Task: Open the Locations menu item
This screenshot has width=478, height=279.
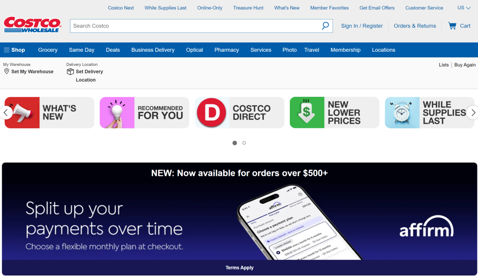Action: pos(383,50)
